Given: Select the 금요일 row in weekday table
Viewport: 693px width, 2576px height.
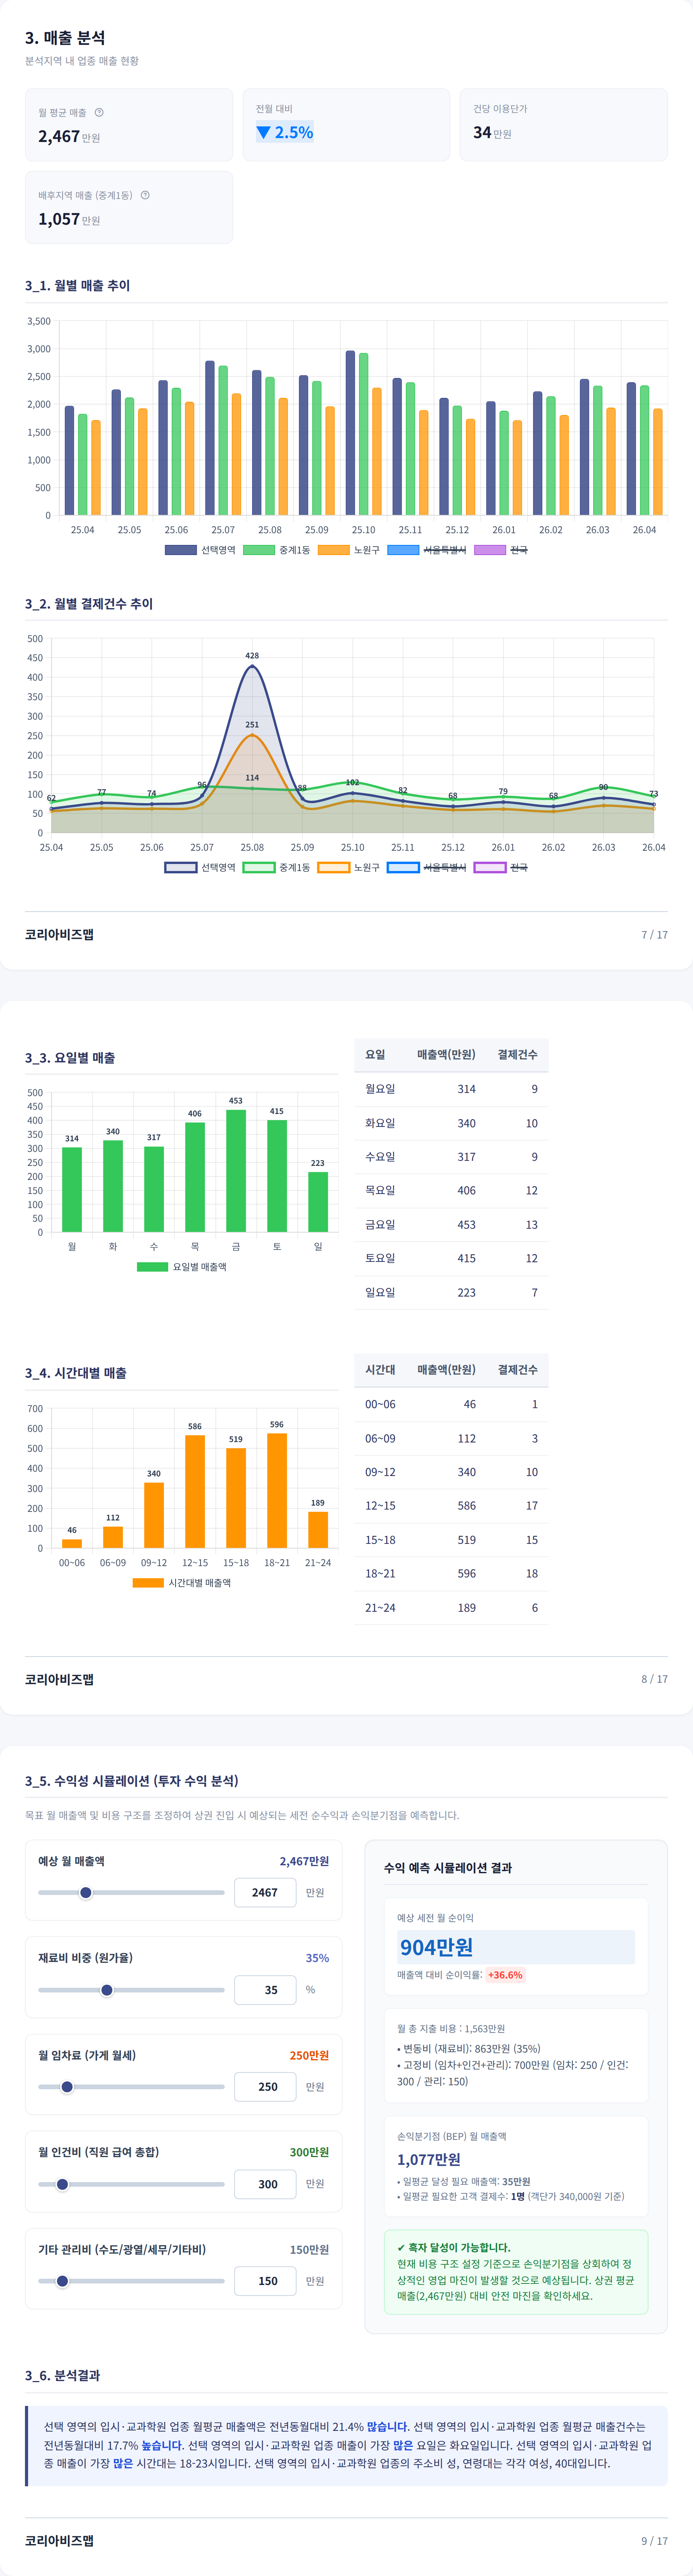Looking at the screenshot, I should [451, 1225].
